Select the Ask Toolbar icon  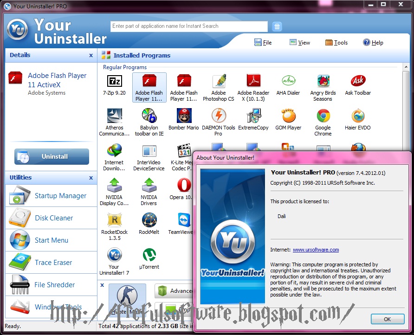[x=358, y=81]
